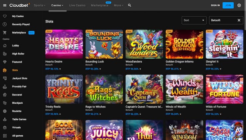This screenshot has width=246, height=140.
Task: Click the Featured diamond icon
Action: click(5, 62)
